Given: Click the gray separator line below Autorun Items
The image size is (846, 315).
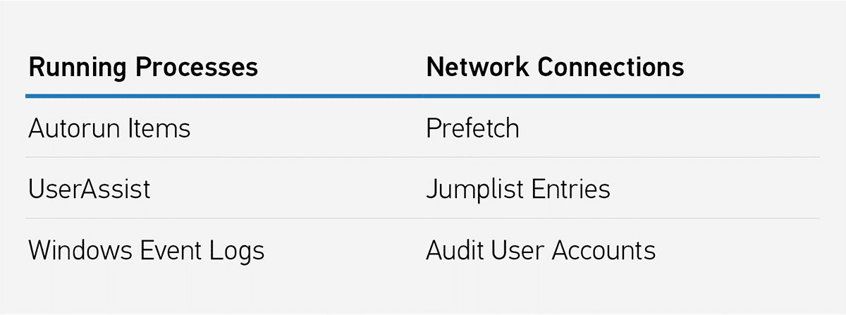Looking at the screenshot, I should click(x=423, y=157).
